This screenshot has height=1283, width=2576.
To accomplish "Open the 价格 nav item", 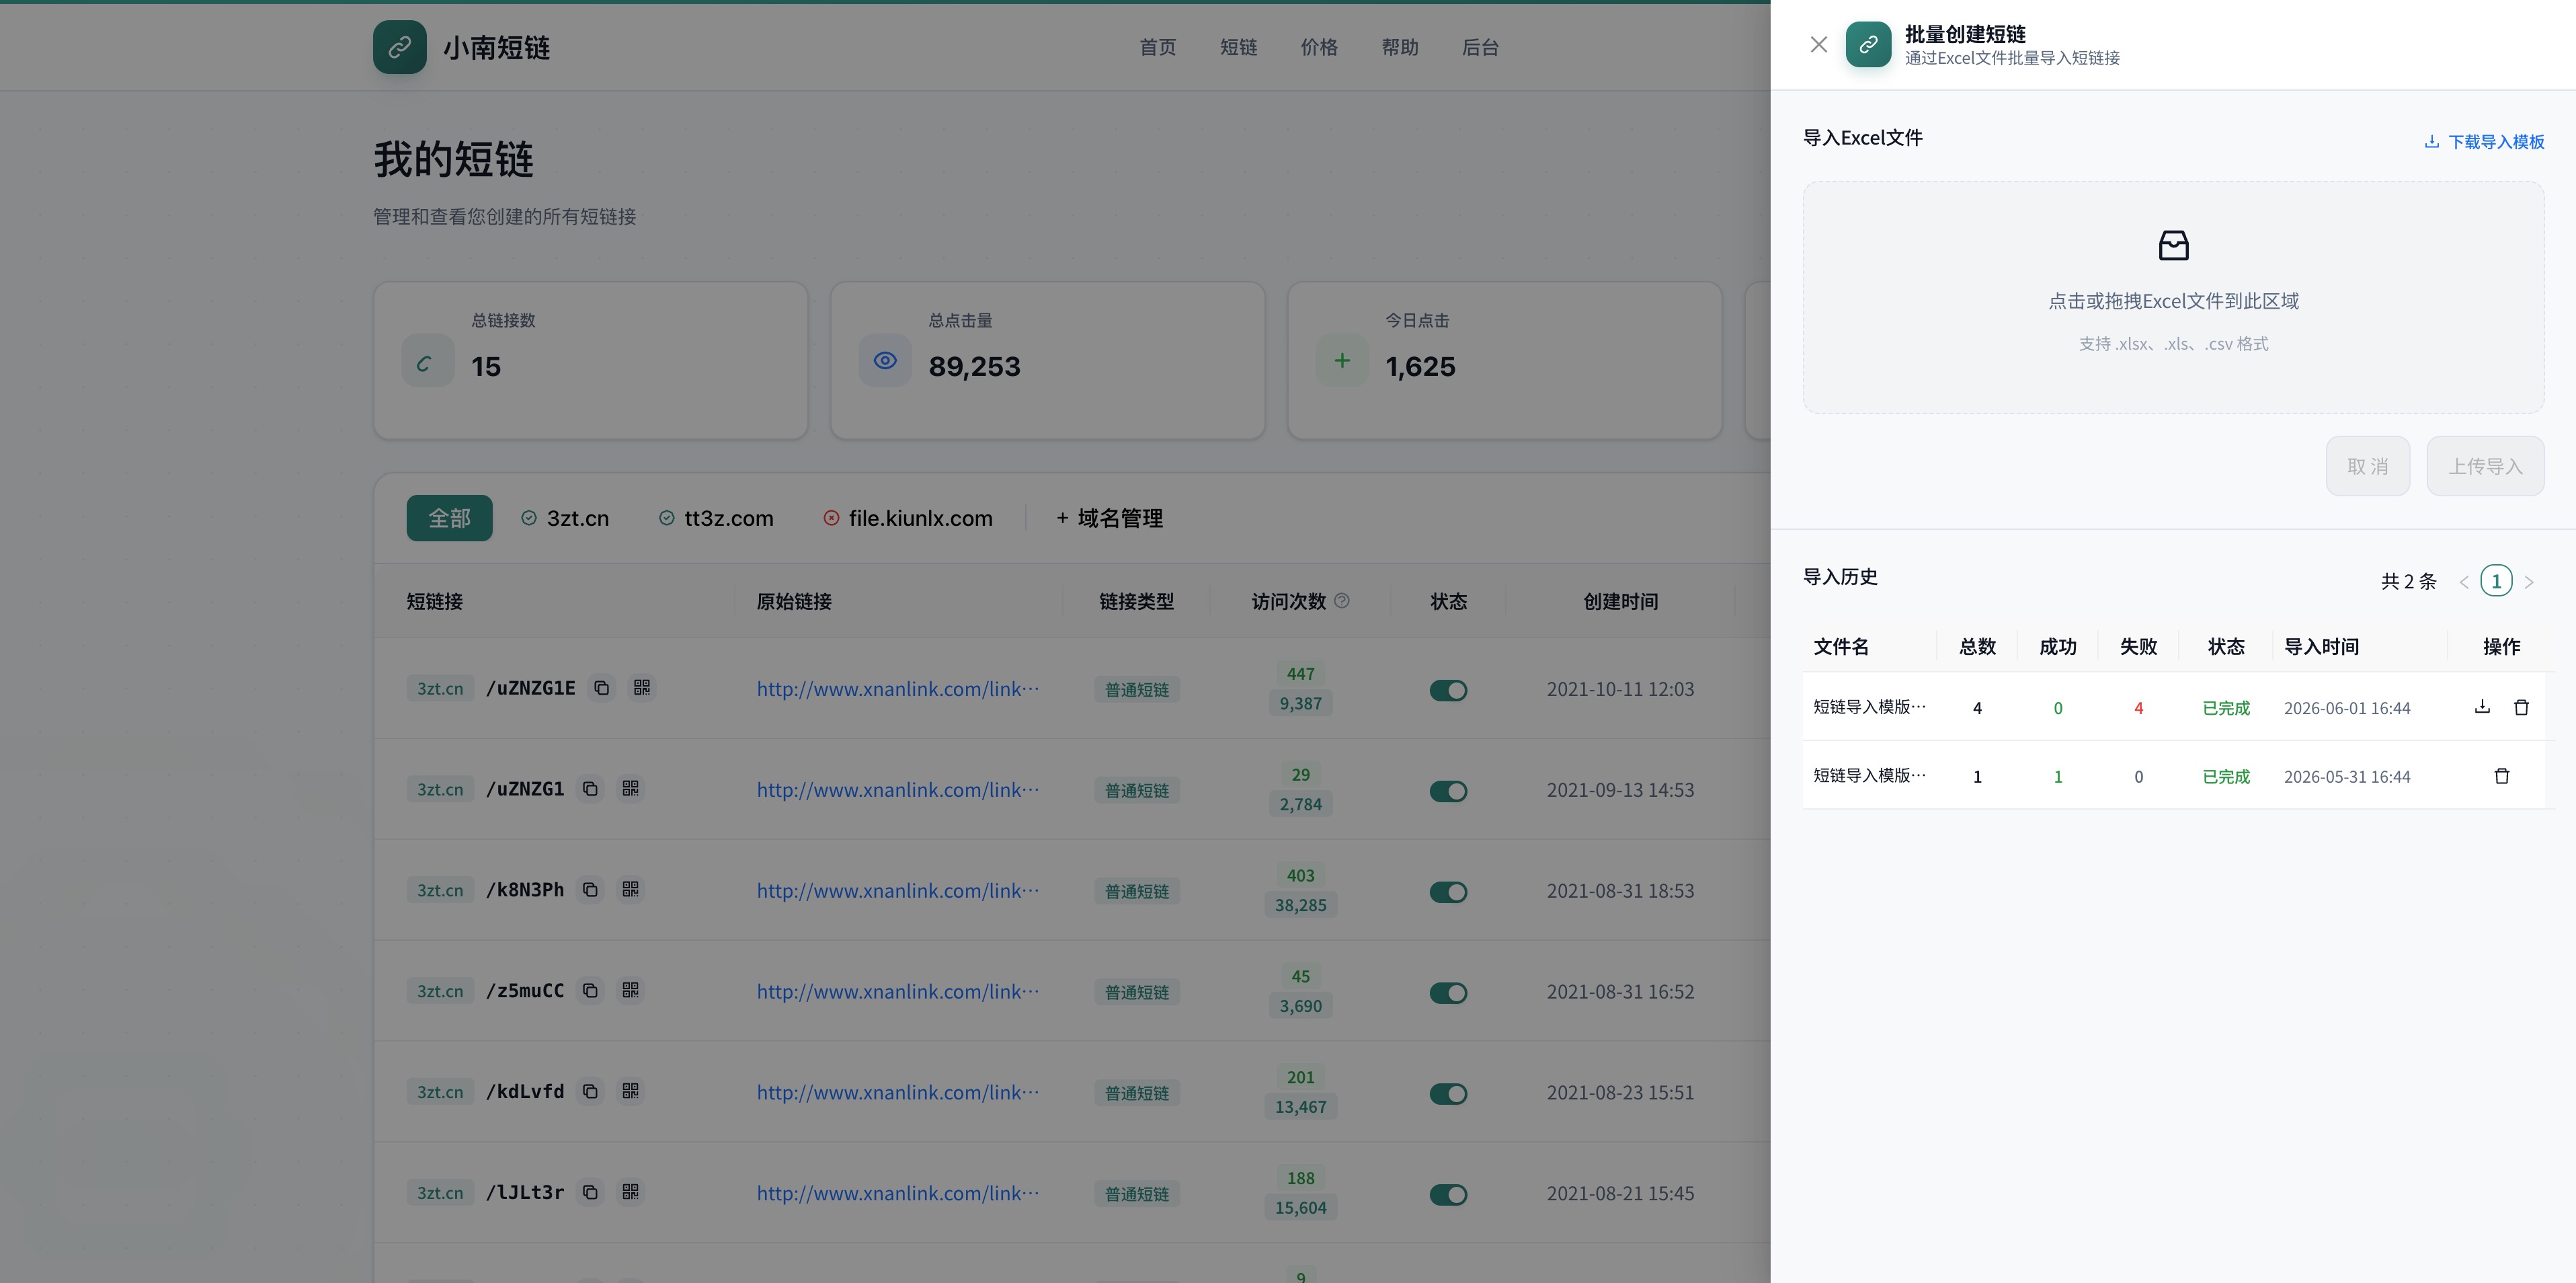I will (1319, 47).
